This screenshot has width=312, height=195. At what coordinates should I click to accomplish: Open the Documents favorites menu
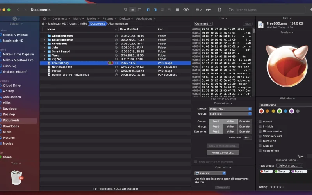61,18
